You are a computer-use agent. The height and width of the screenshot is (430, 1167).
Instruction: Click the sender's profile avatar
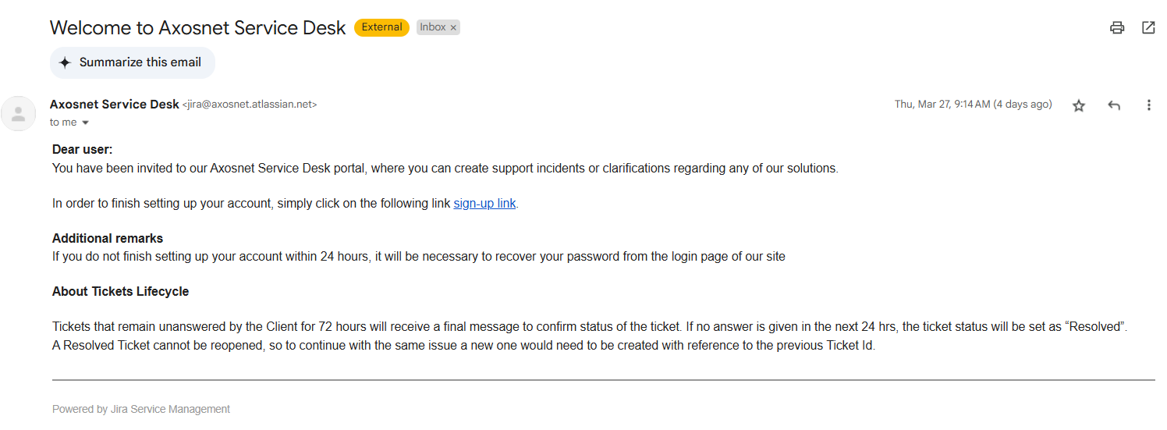(x=19, y=114)
